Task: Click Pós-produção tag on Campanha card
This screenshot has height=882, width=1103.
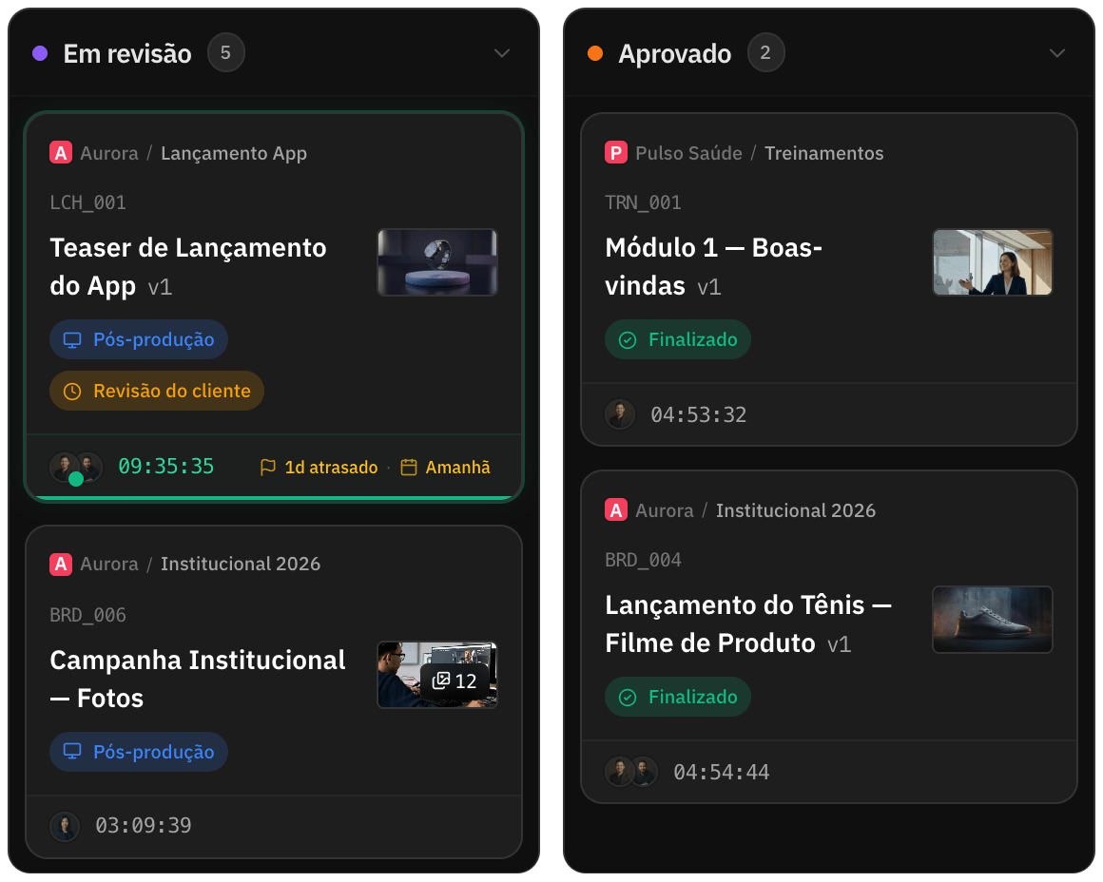Action: coord(139,752)
